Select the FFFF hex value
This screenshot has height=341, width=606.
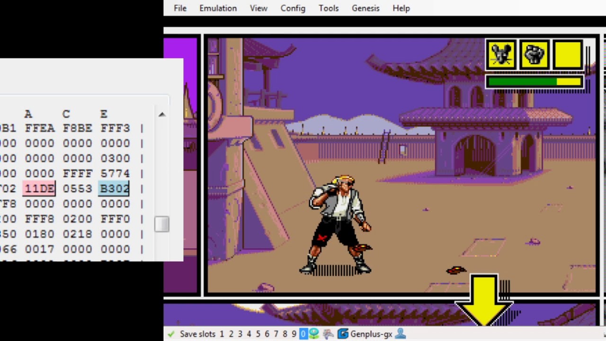77,173
